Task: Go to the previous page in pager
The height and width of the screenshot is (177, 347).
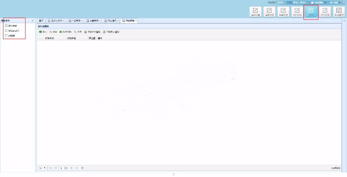Action: 56,168
